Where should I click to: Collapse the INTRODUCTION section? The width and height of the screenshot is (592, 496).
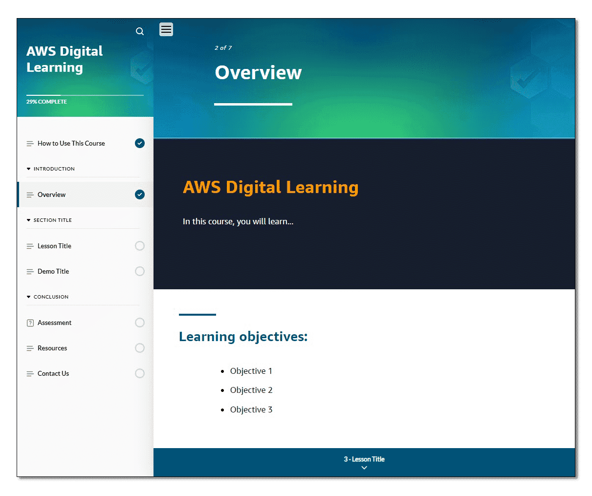tap(51, 169)
